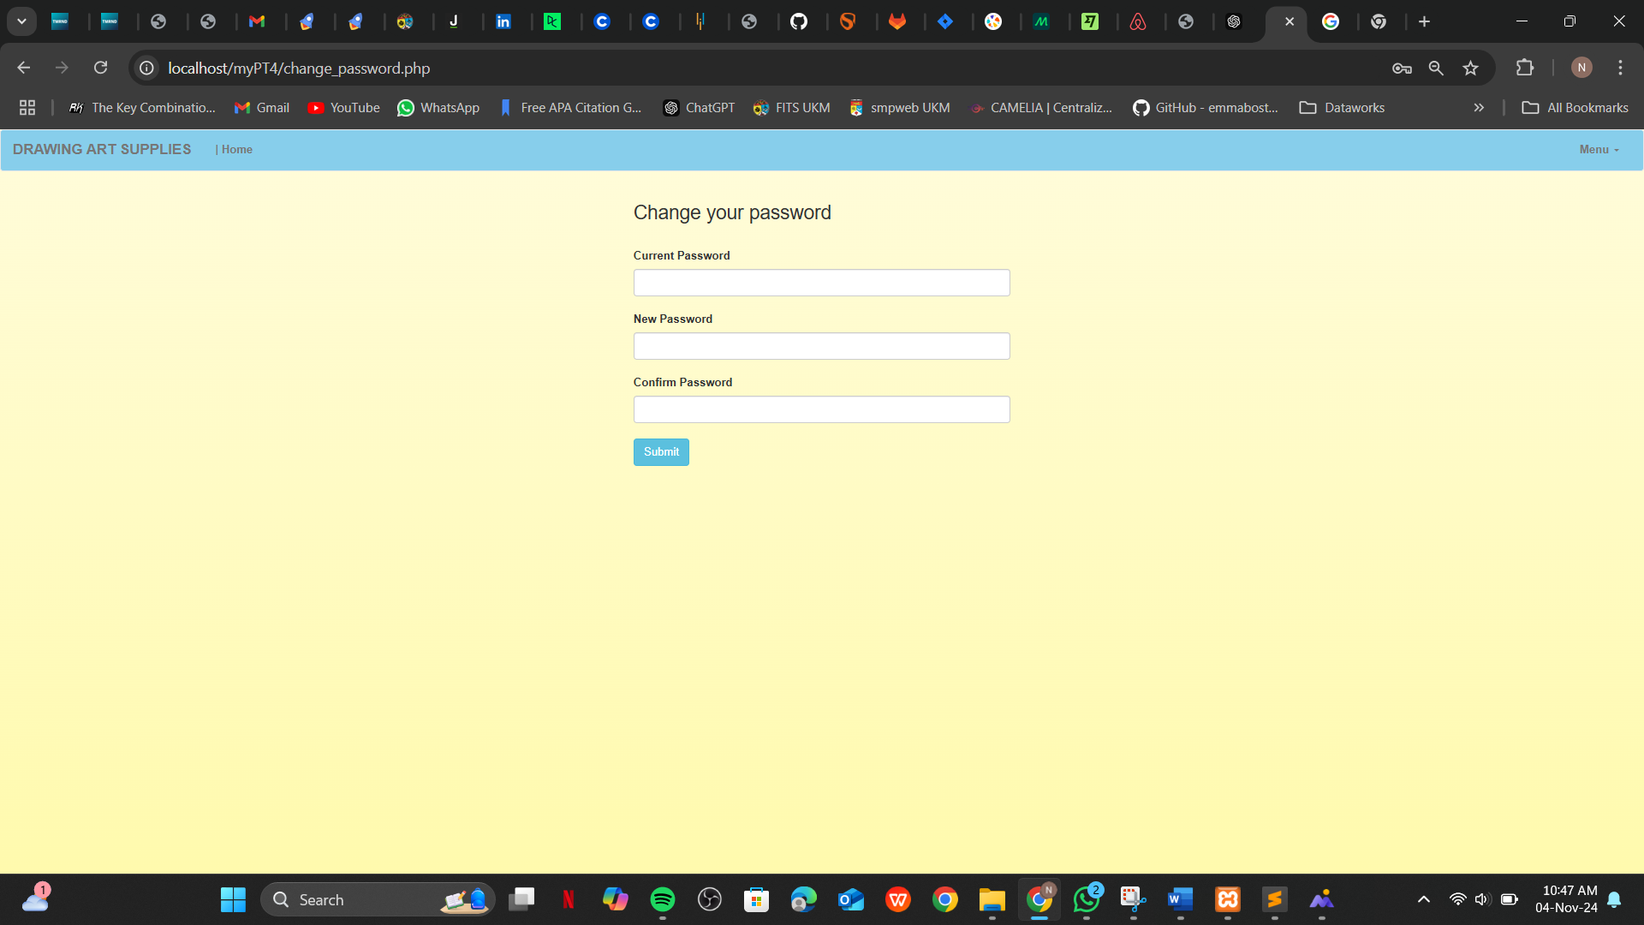Show hidden system tray icons chevron
This screenshot has height=925, width=1644.
1423,899
